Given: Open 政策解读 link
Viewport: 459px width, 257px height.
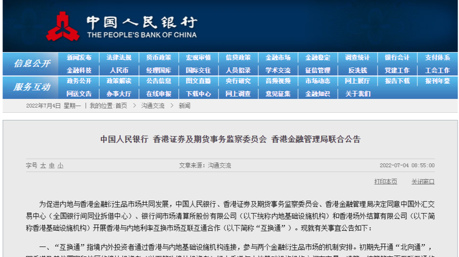Looking at the screenshot, I should tap(119, 81).
